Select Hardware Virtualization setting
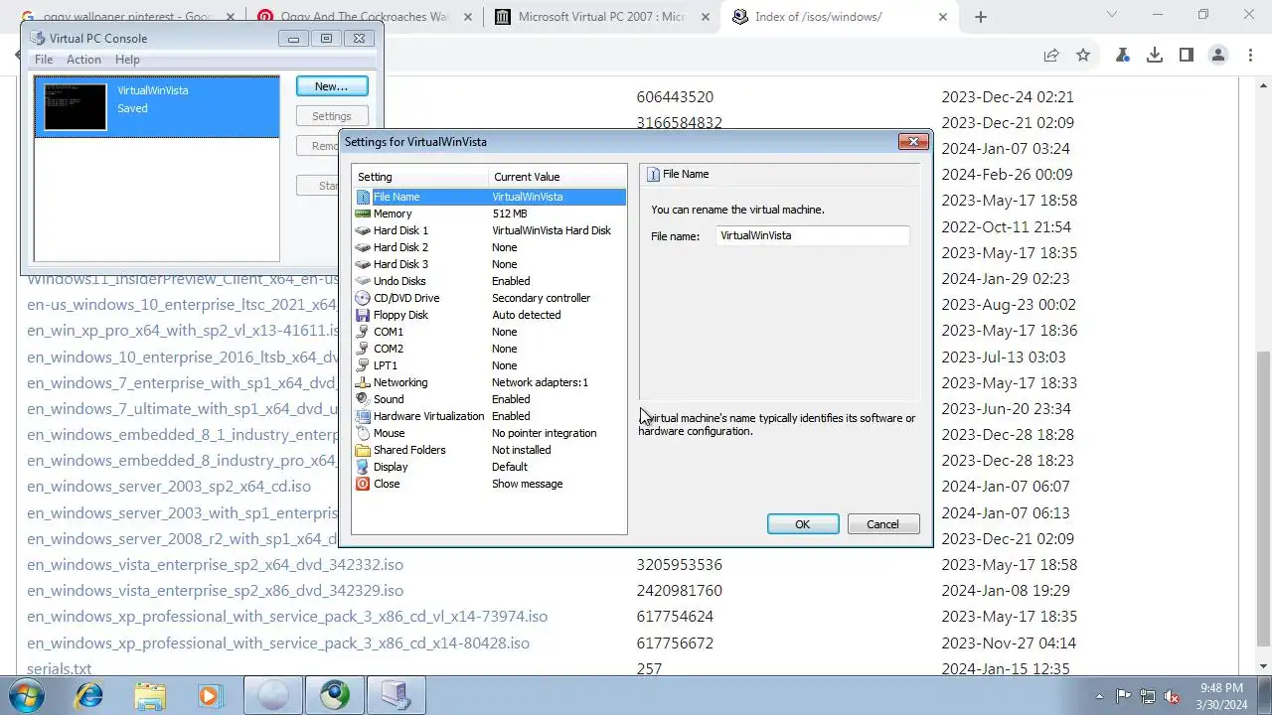This screenshot has width=1272, height=715. (489, 416)
